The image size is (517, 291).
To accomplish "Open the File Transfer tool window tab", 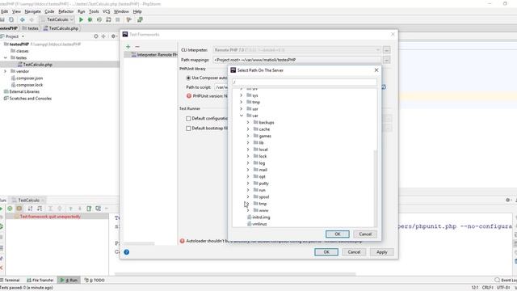I will coord(40,280).
